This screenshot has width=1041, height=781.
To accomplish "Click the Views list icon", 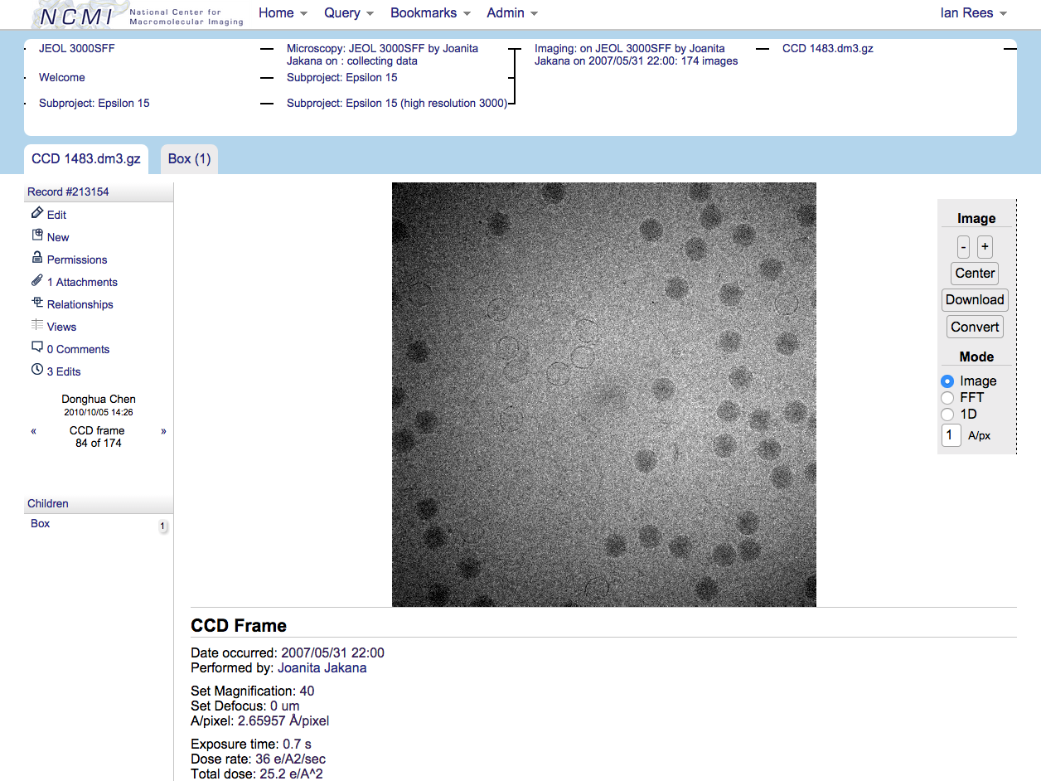I will [37, 325].
